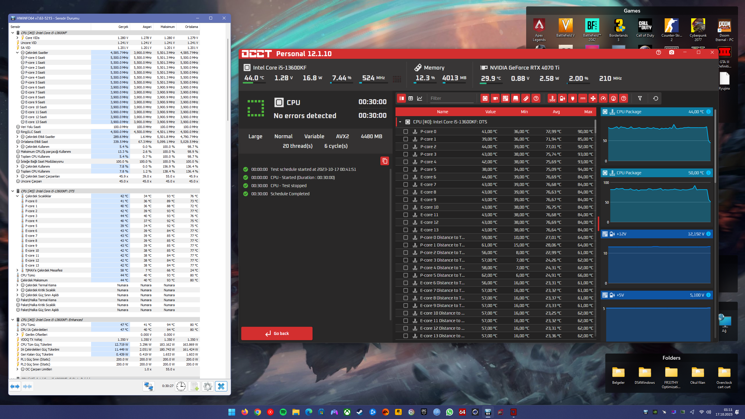Check P-core 0 Distance to TjMax checkbox

coord(406,237)
